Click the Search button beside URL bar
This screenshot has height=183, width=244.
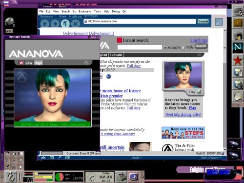203,21
